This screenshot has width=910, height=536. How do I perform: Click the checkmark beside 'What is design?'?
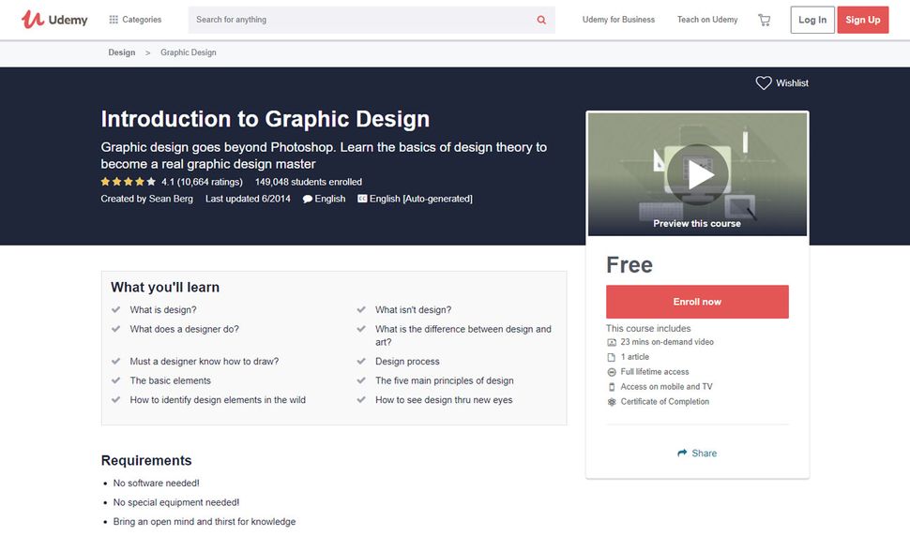click(116, 310)
